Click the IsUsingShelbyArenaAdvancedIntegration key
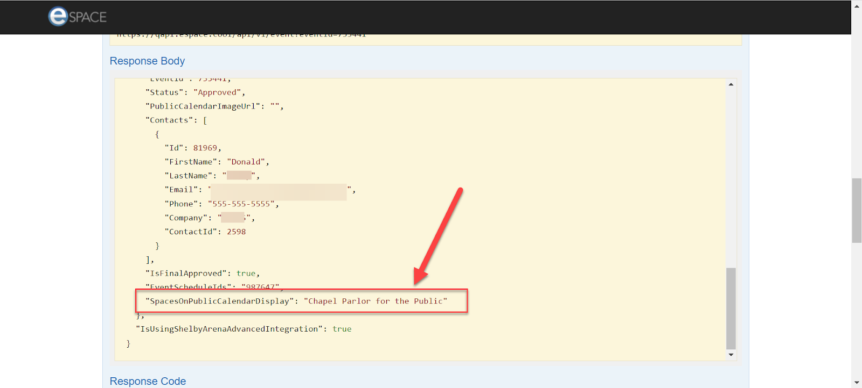The height and width of the screenshot is (388, 862). coord(229,329)
